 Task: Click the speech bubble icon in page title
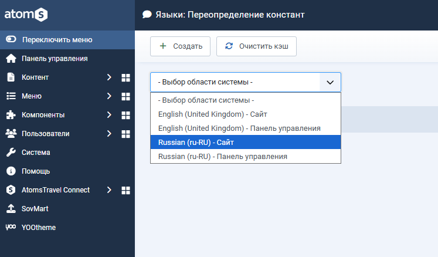point(147,14)
